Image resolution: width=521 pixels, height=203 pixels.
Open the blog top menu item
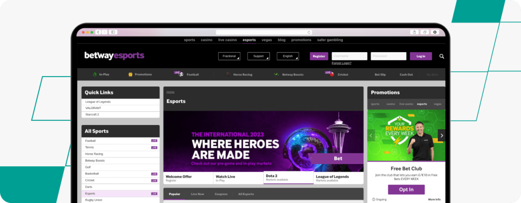282,40
